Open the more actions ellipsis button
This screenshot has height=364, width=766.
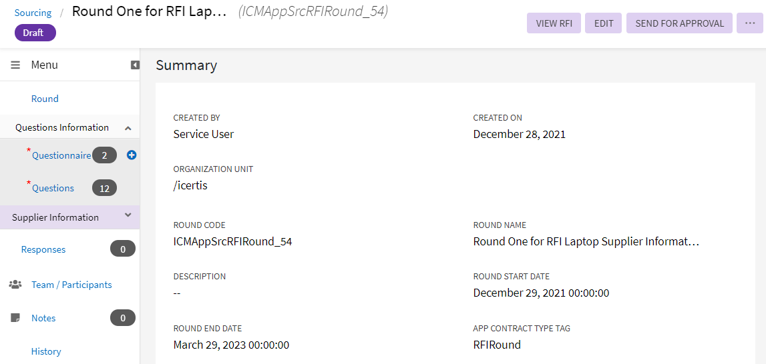tap(750, 23)
